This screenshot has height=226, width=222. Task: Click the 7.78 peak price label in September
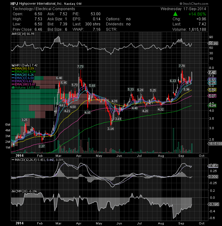[x=182, y=66]
